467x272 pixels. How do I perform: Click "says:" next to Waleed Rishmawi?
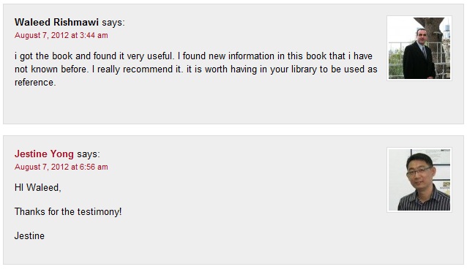click(113, 23)
